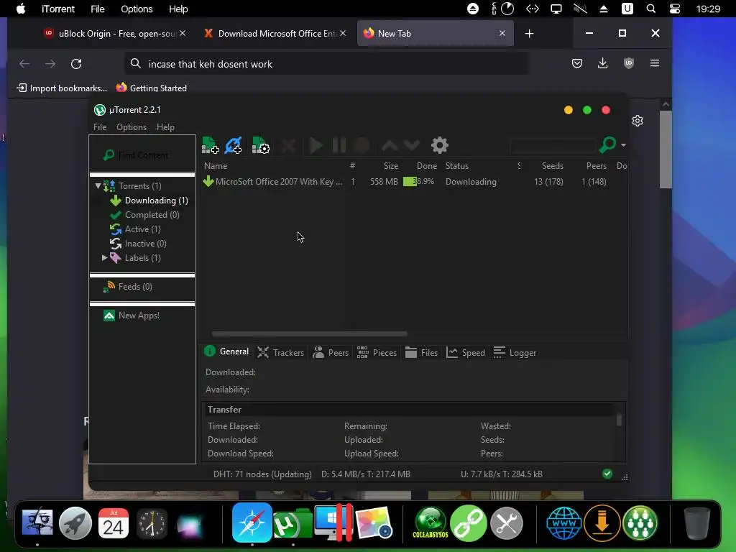The height and width of the screenshot is (552, 736).
Task: Click the Start torrent play icon
Action: (316, 145)
